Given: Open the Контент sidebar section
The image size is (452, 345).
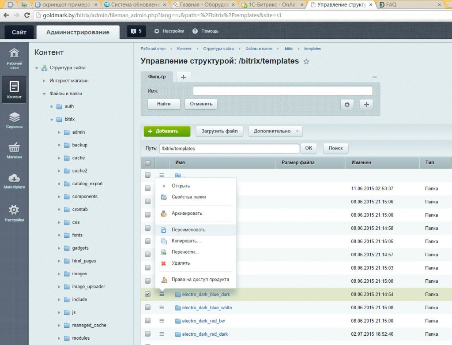Looking at the screenshot, I should click(x=14, y=90).
